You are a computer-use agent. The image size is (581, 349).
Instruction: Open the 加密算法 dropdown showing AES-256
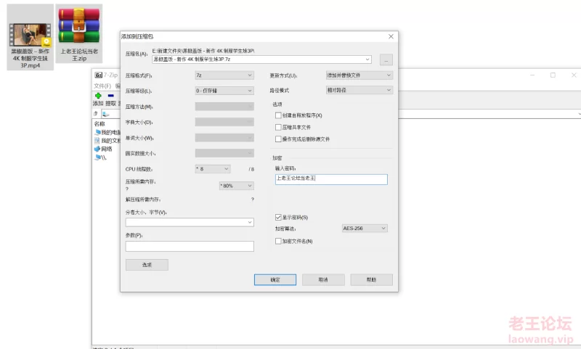point(365,229)
